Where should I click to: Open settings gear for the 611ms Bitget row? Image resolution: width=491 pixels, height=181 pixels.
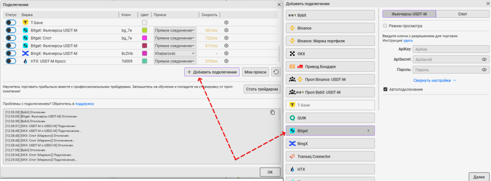click(226, 45)
